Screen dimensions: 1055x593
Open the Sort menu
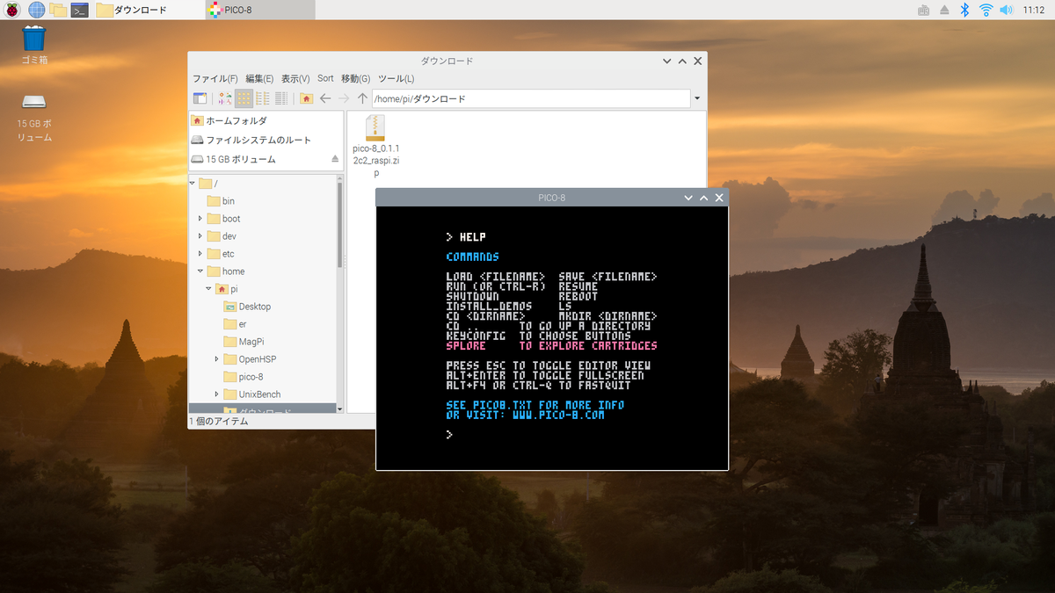[325, 78]
